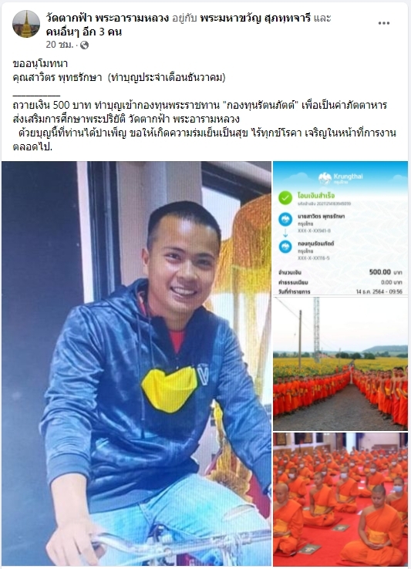Image resolution: width=411 pixels, height=569 pixels.
Task: Click the down arrow between slip accounts
Action: pos(285,234)
